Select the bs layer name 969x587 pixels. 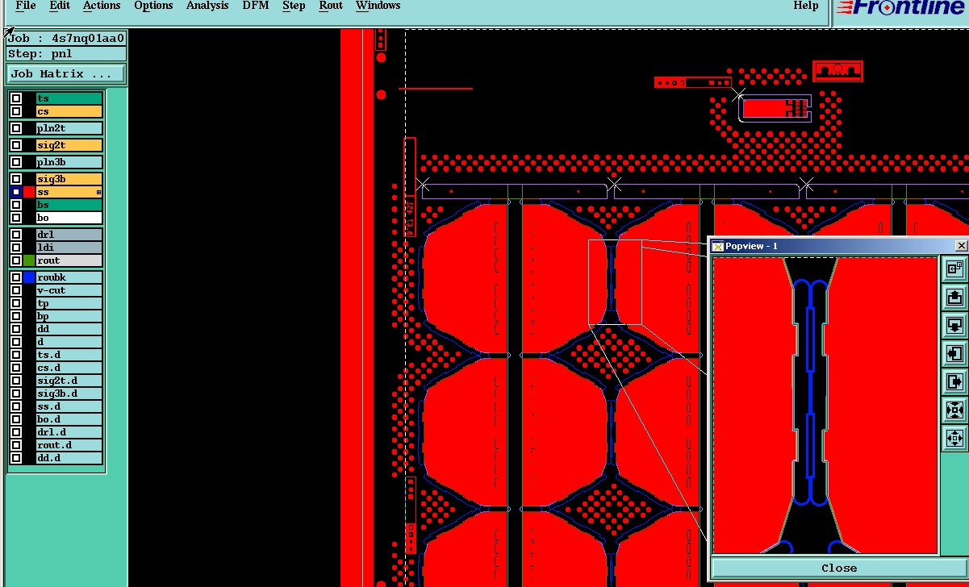tap(69, 205)
